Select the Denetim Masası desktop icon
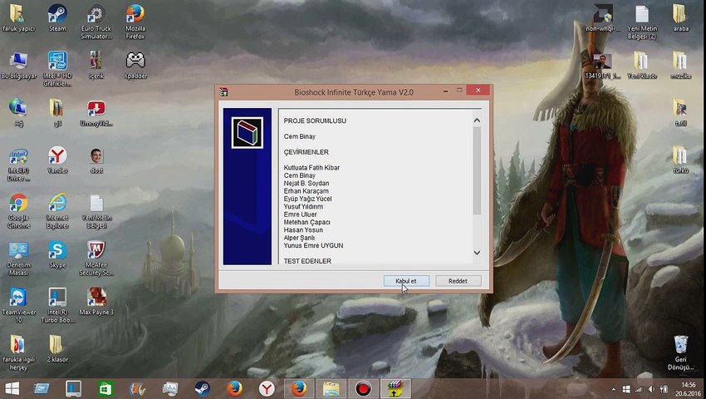 click(18, 259)
